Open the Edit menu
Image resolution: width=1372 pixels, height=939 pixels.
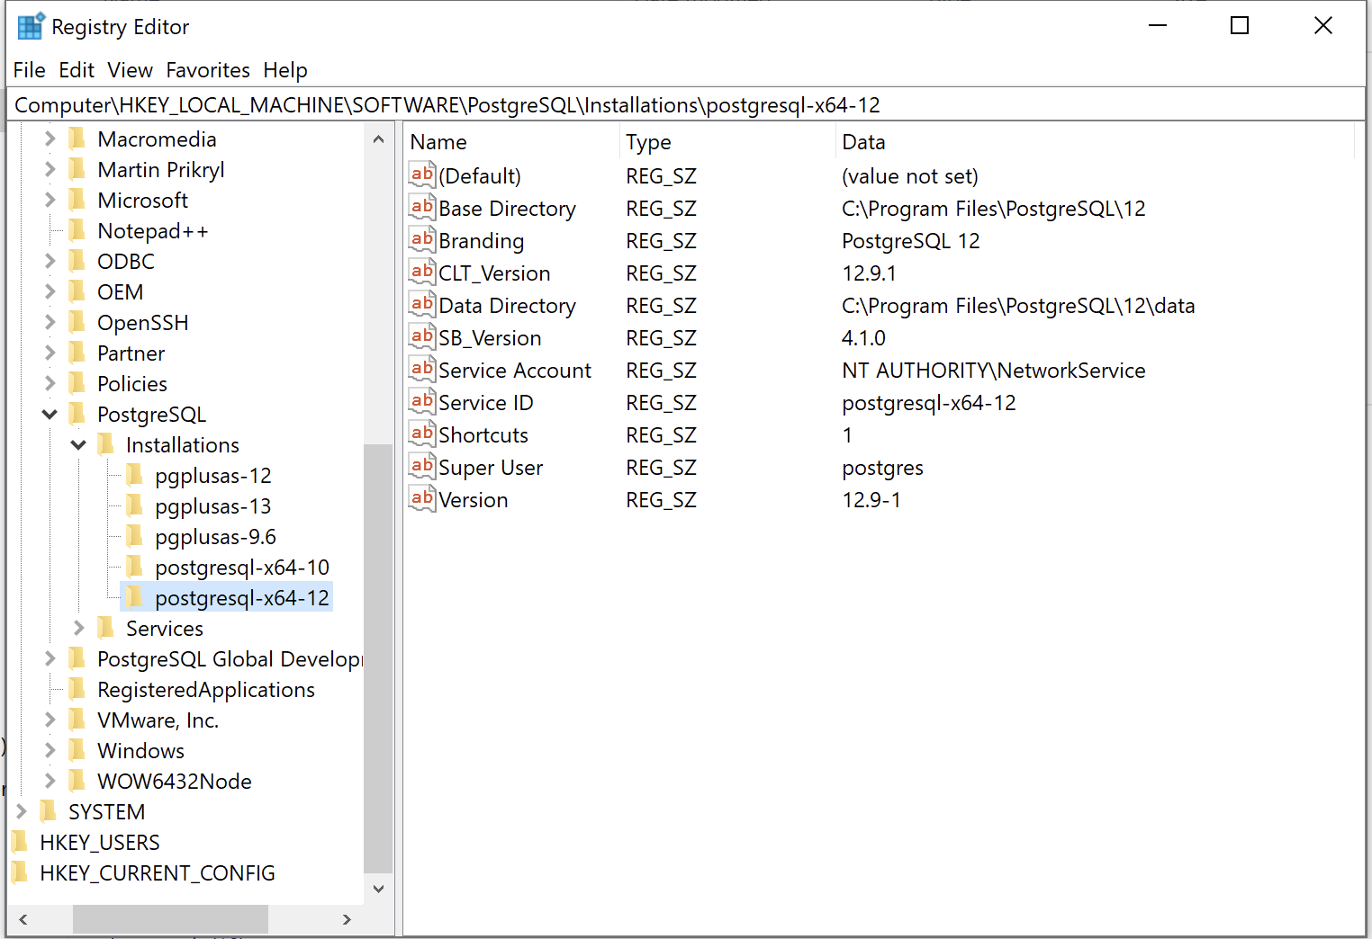point(77,70)
